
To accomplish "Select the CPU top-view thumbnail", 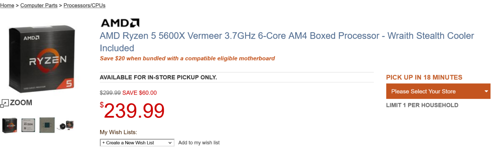I will coord(28,125).
